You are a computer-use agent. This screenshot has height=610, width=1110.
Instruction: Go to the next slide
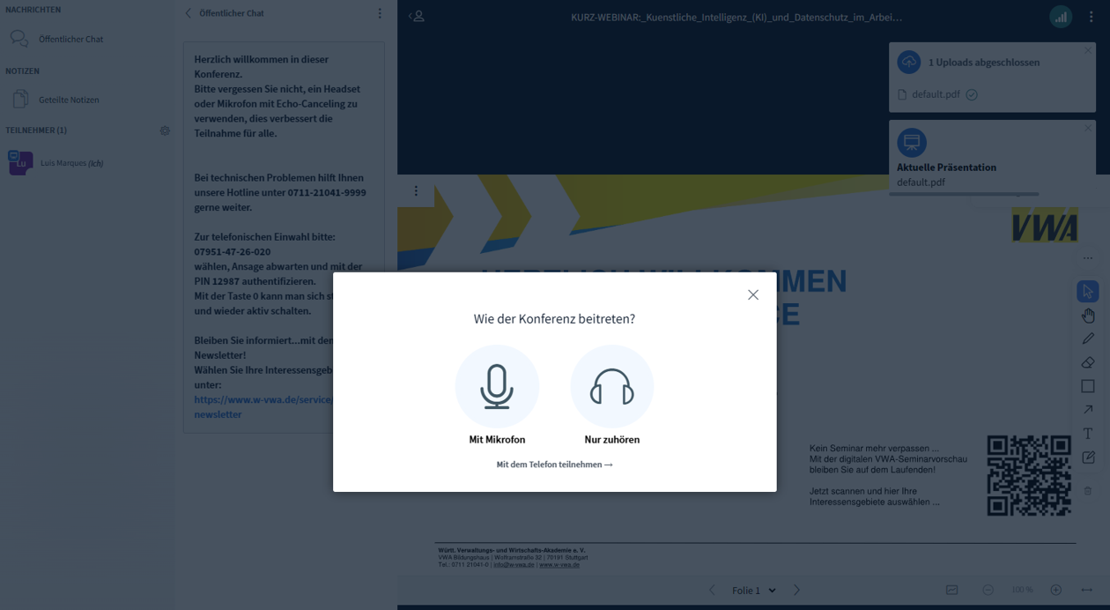point(796,591)
